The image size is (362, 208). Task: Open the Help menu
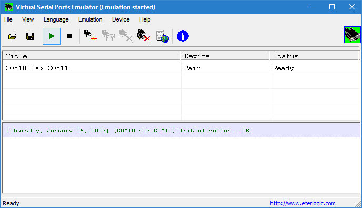click(x=145, y=19)
